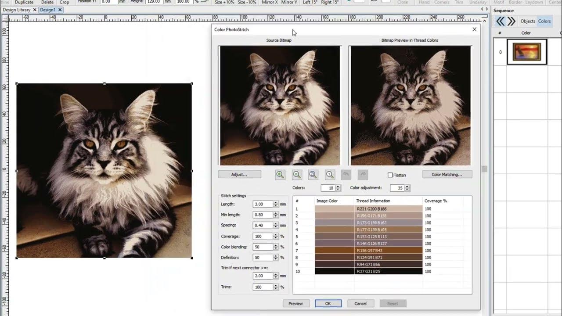Click the Coverage spinner arrows

[276, 237]
